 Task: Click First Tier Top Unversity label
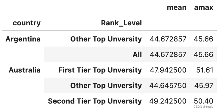click(x=100, y=70)
